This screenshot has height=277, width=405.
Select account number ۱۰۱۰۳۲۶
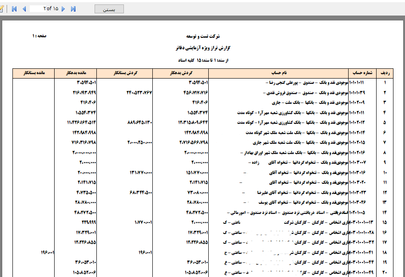point(357,202)
